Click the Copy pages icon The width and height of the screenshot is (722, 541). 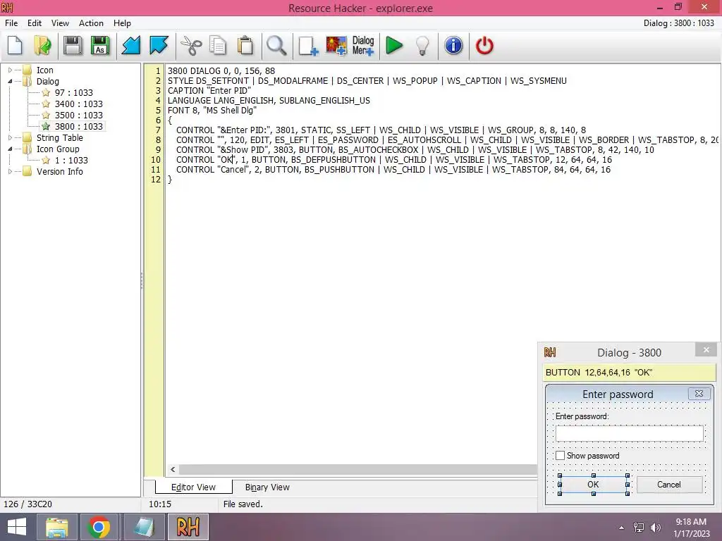pyautogui.click(x=218, y=46)
